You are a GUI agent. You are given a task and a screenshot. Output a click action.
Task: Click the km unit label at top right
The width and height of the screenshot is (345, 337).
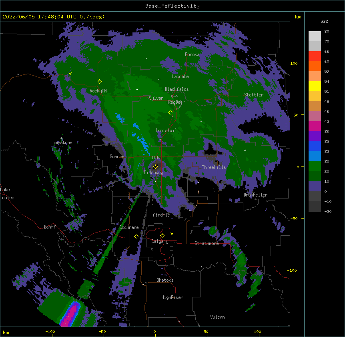pos(298,17)
